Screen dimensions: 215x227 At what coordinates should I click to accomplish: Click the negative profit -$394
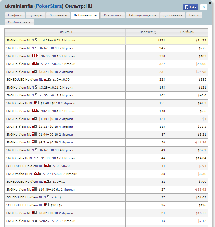(202, 166)
